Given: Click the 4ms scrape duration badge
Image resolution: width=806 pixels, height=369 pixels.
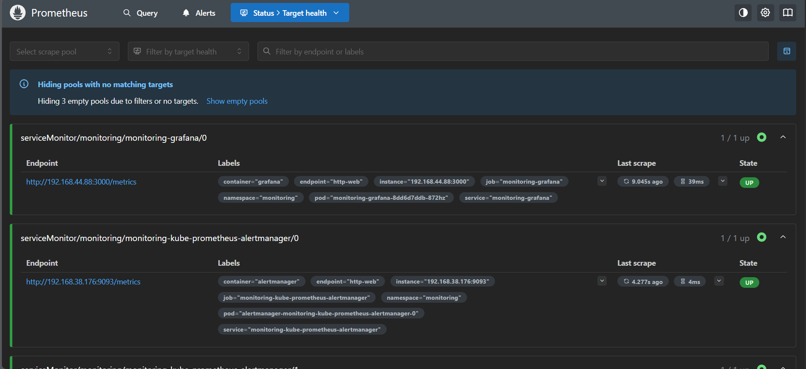Looking at the screenshot, I should [x=690, y=281].
